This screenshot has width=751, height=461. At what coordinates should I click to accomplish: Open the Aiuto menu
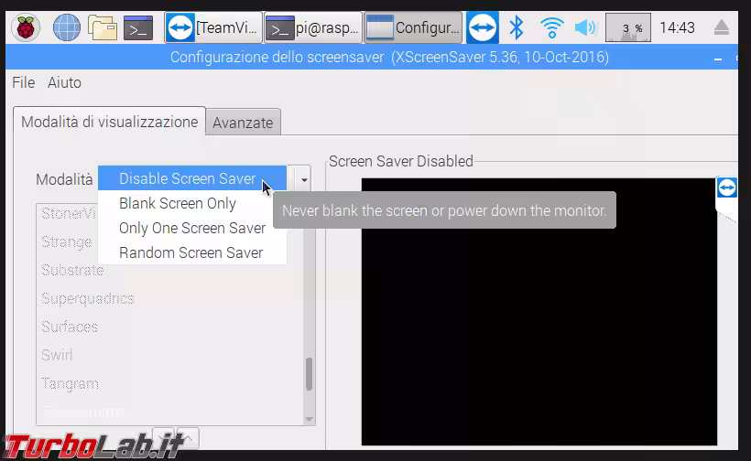click(x=64, y=82)
